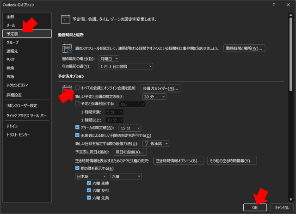This screenshot has height=214, width=296.
Task: Open the 仮承諾 response dropdown
Action: coord(155,144)
